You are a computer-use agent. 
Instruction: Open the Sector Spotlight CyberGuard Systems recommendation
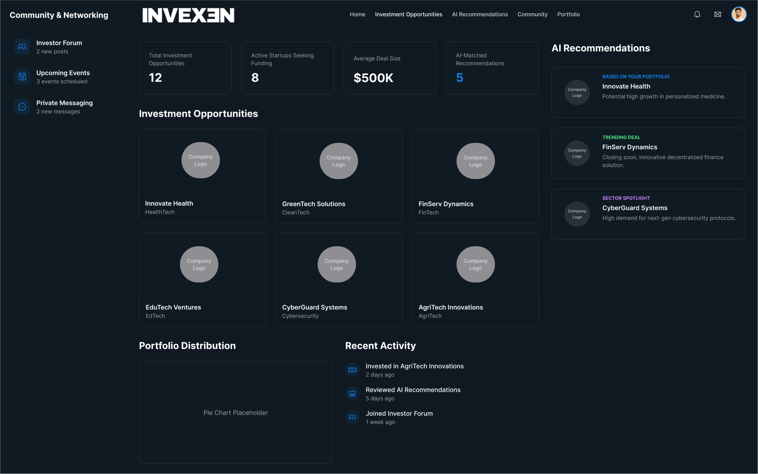[x=648, y=214]
